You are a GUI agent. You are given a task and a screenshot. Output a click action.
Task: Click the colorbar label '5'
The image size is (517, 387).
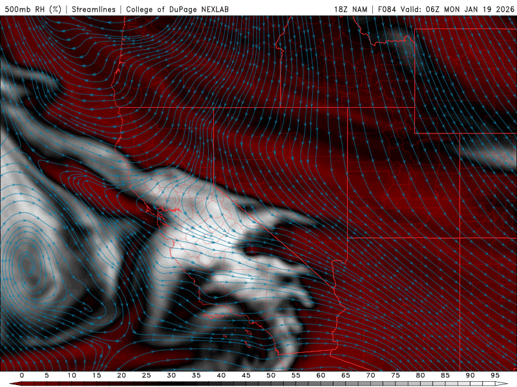[47, 375]
